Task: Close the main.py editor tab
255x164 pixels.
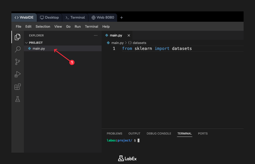Action: pyautogui.click(x=129, y=35)
